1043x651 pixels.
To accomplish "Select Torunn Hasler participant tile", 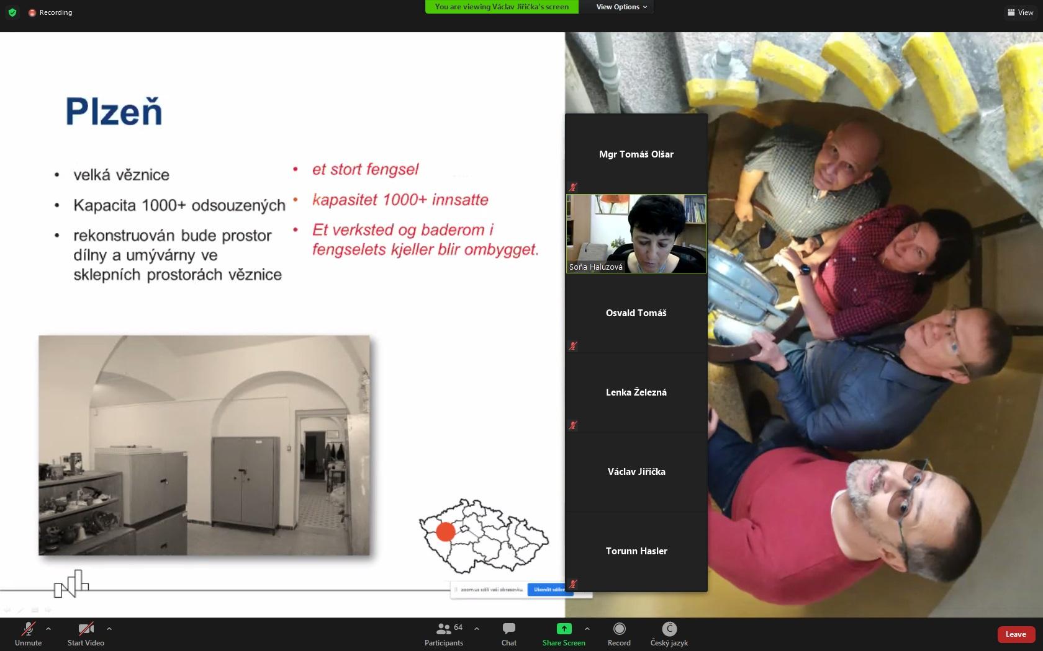I will point(636,551).
